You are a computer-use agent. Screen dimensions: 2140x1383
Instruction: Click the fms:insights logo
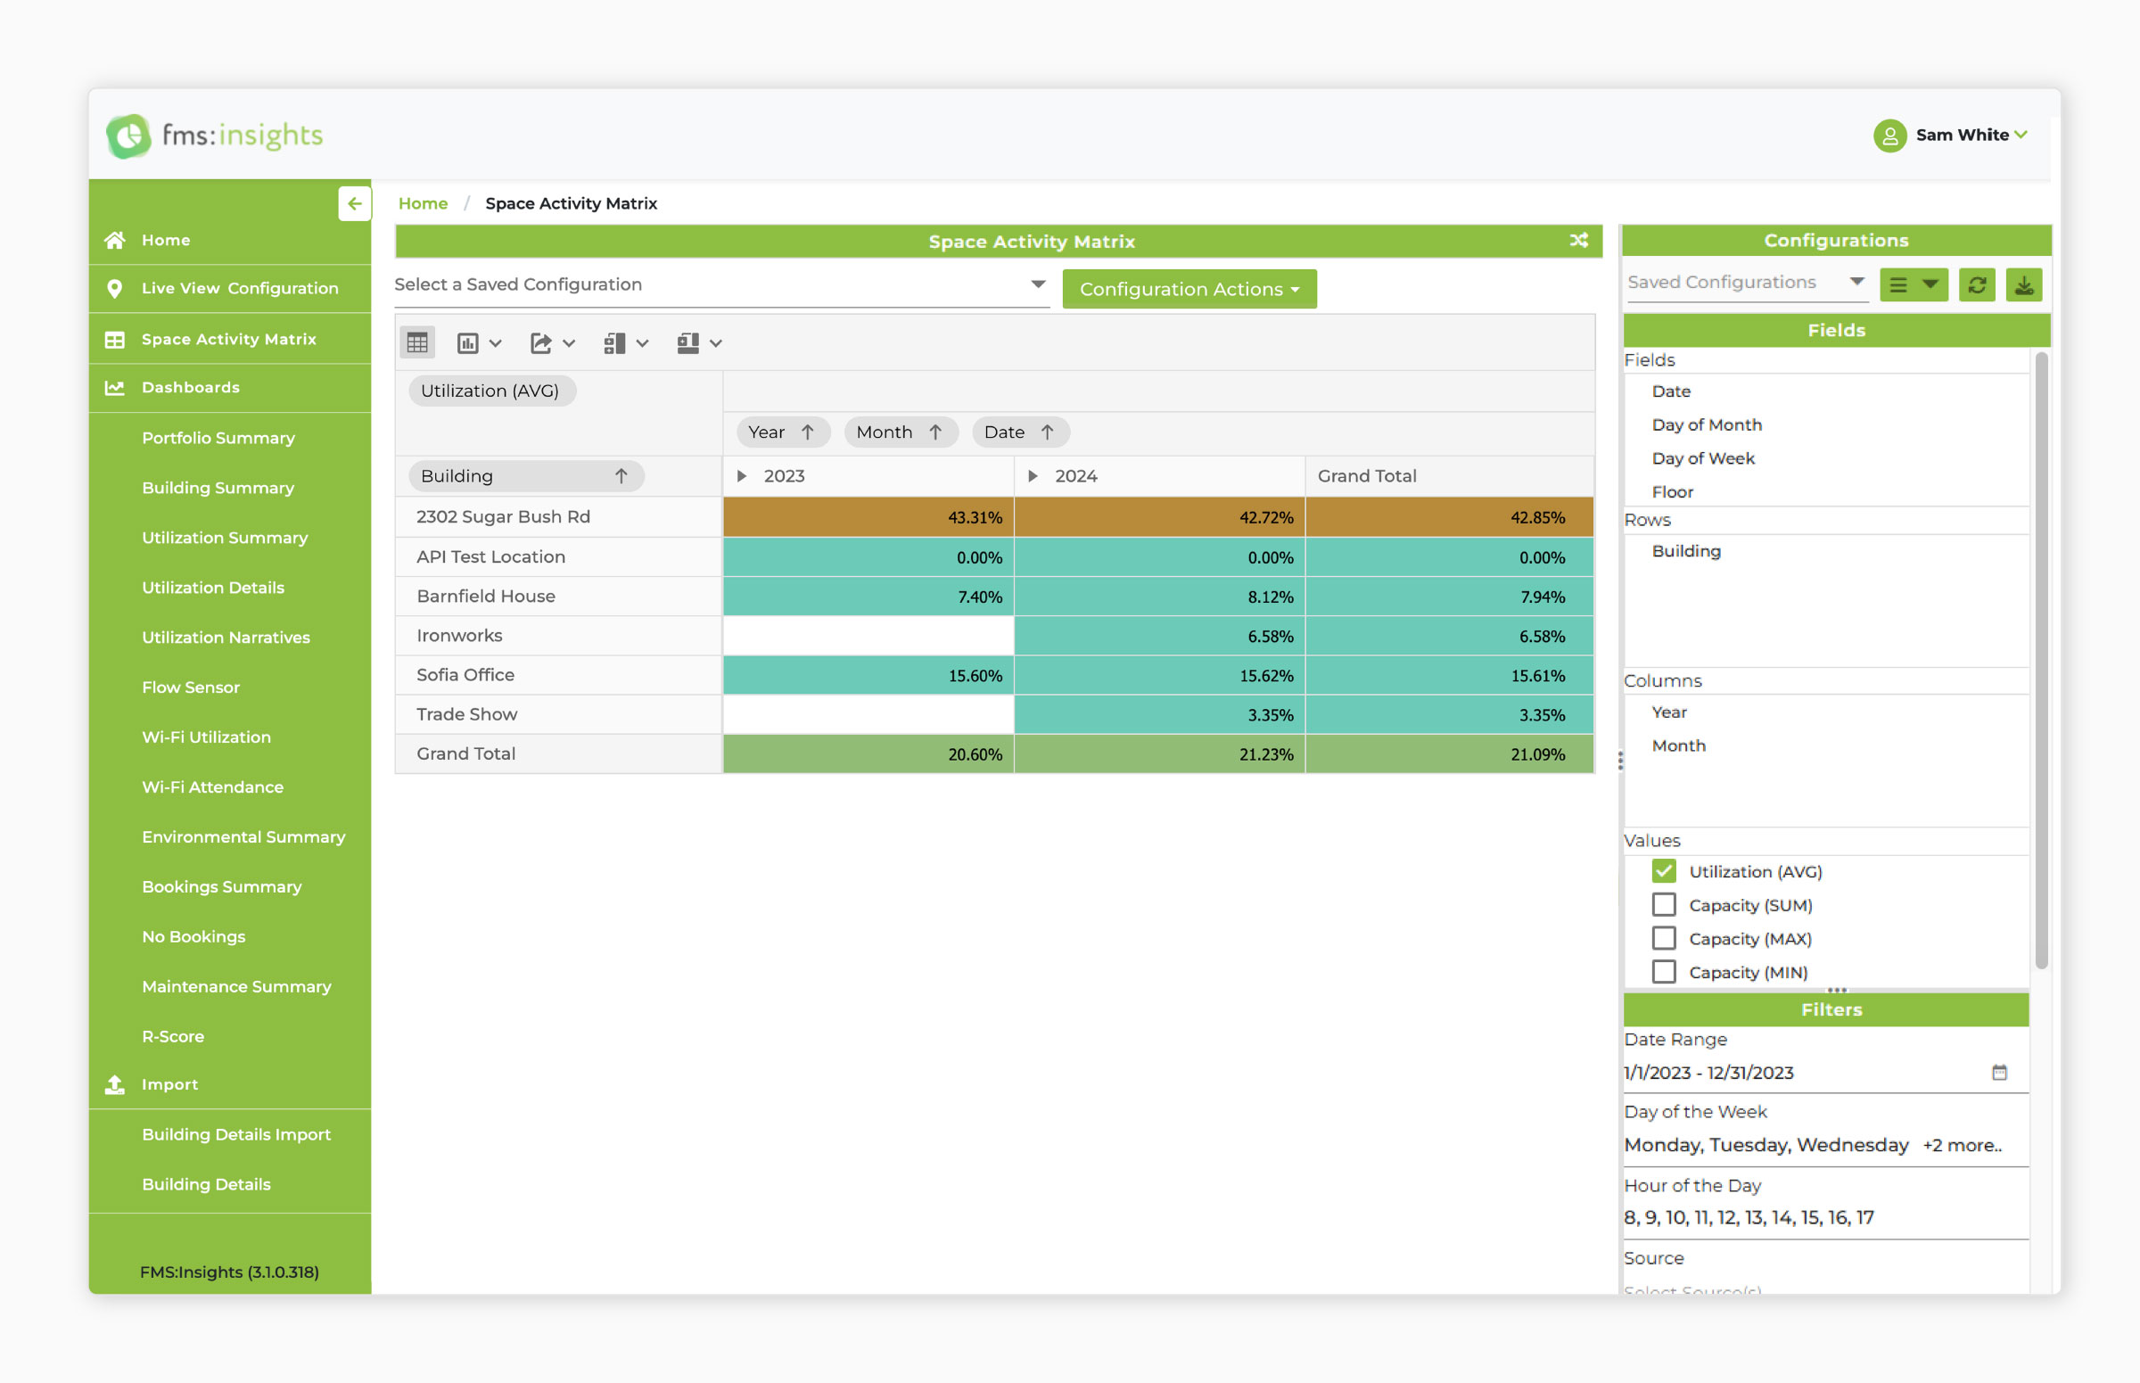point(215,136)
